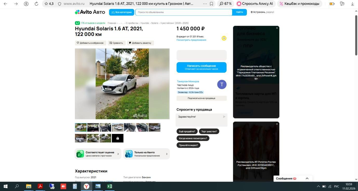Bookmark the page with the address bar icon
Screen dimensions: 358x191
[x=212, y=4]
